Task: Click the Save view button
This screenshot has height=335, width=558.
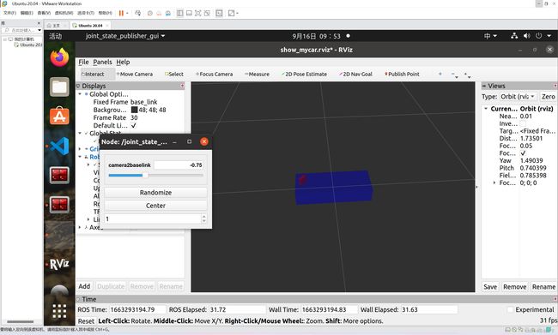Action: point(490,287)
